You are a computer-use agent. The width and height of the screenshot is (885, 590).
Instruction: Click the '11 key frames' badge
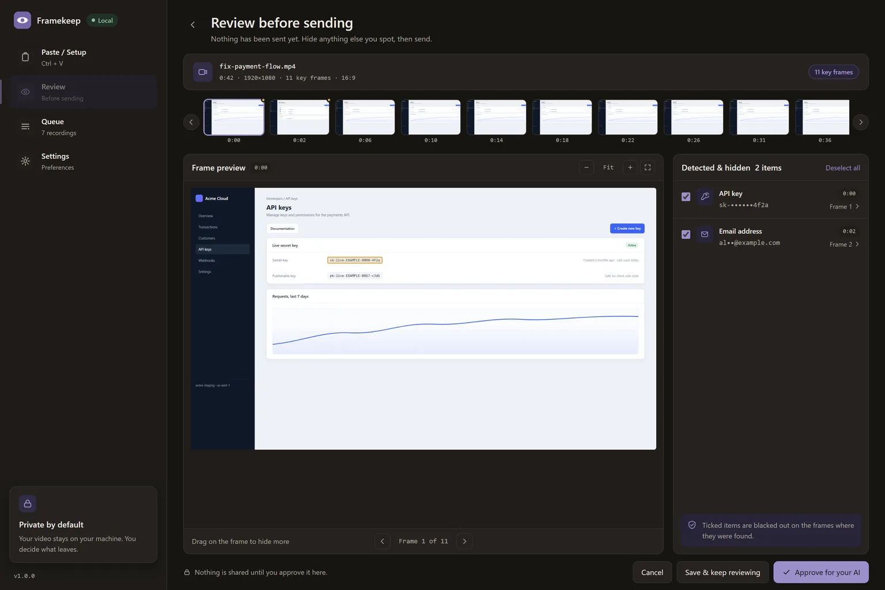pos(833,72)
